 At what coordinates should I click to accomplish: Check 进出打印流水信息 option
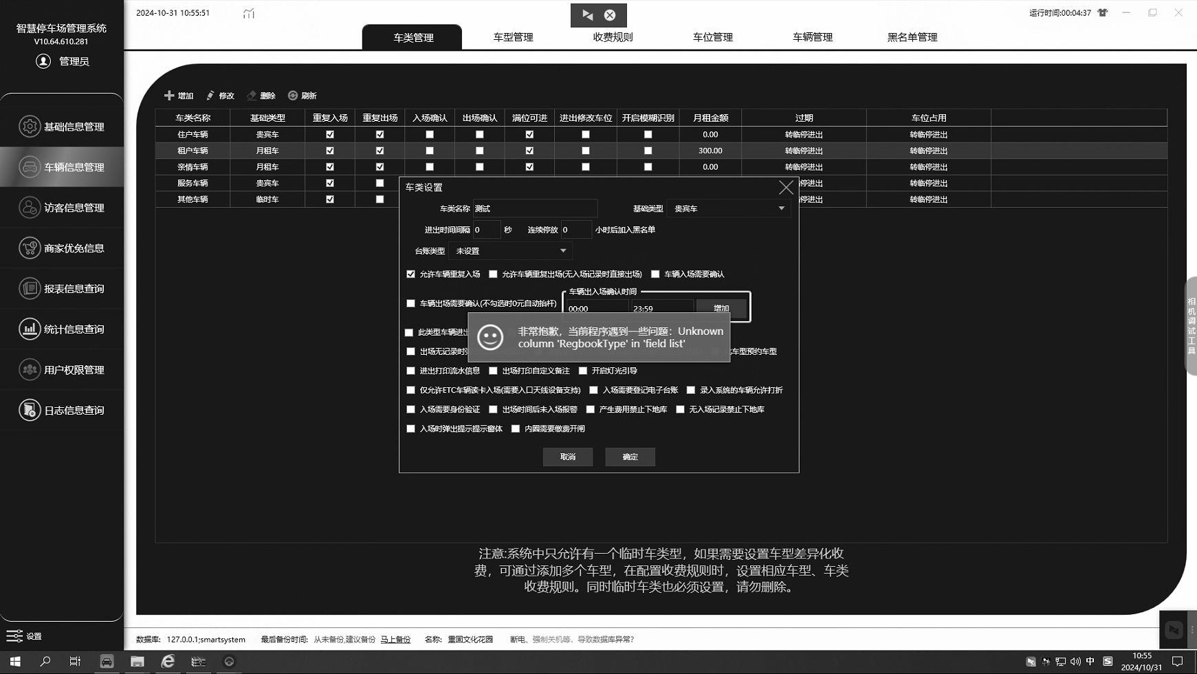coord(410,371)
